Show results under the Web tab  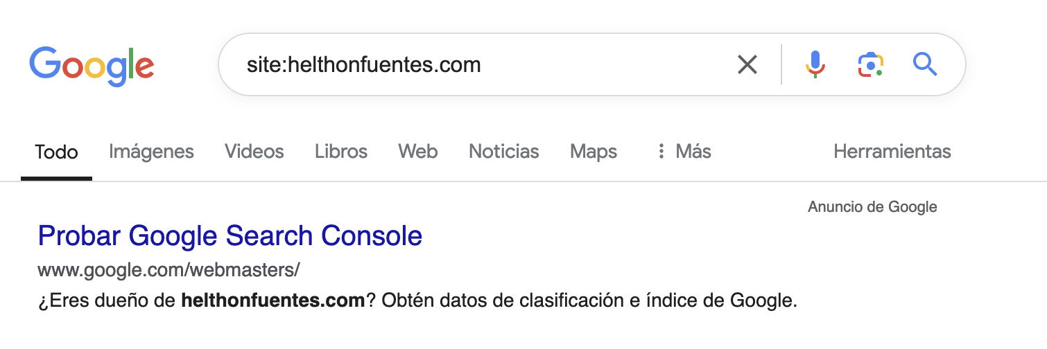coord(418,152)
